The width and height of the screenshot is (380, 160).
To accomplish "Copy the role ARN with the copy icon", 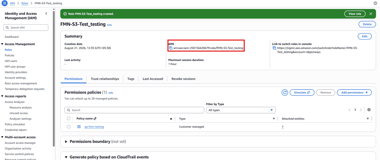I will (171, 48).
